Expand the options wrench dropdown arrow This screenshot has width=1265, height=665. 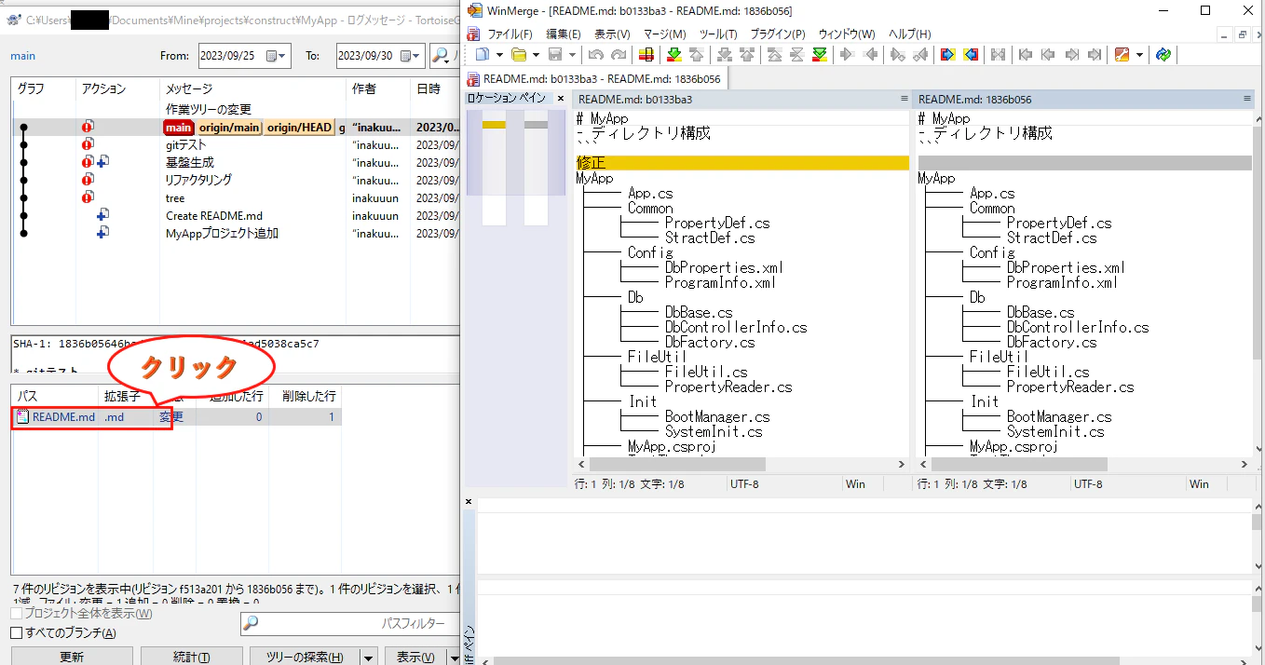(1138, 55)
